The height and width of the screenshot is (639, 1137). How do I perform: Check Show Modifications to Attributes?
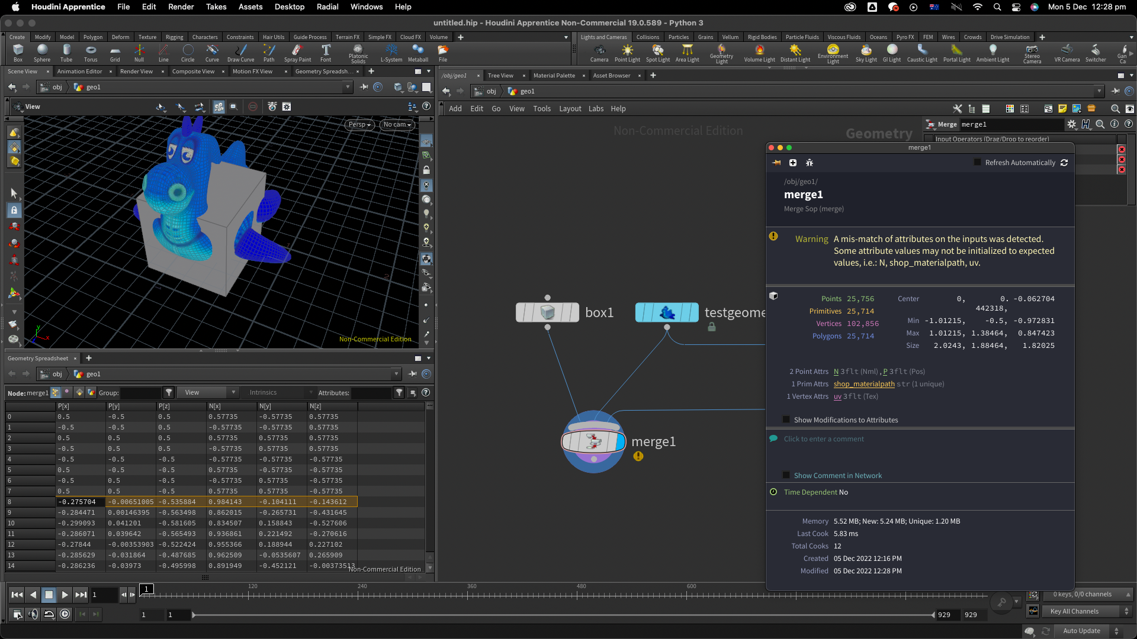tap(786, 420)
